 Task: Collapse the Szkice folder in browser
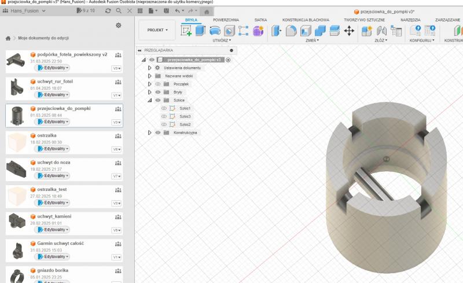point(149,100)
